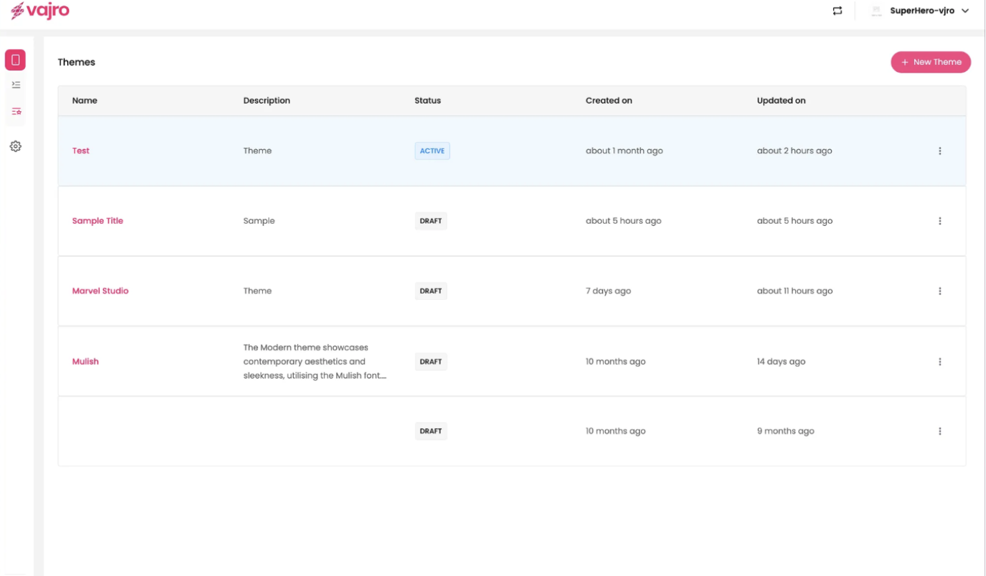The height and width of the screenshot is (576, 986).
Task: Open the Sample Title theme link
Action: pyautogui.click(x=97, y=221)
